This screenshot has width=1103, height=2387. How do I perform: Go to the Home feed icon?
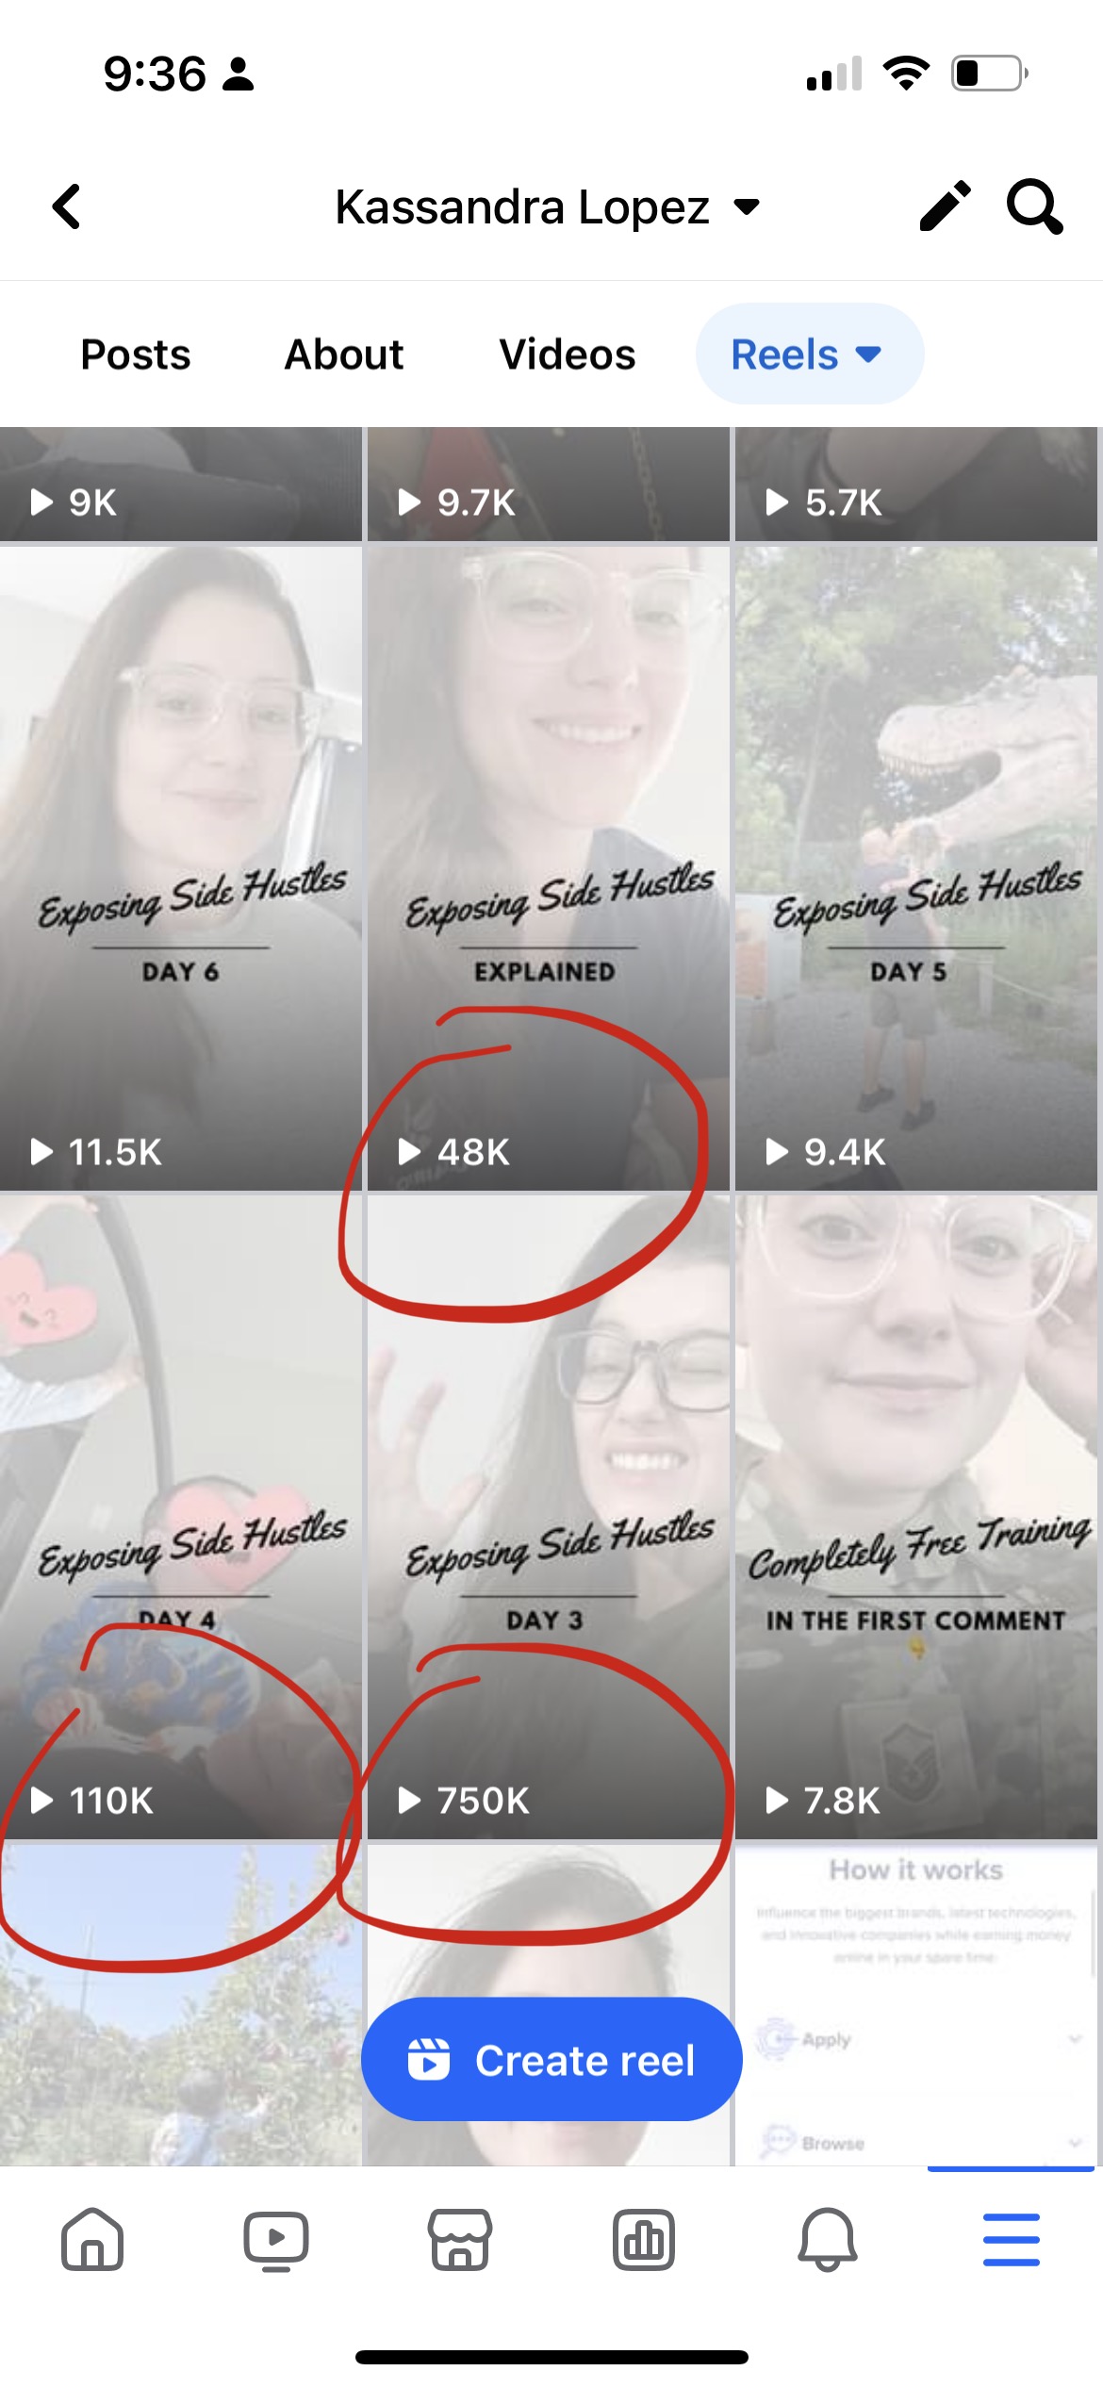(x=92, y=2239)
